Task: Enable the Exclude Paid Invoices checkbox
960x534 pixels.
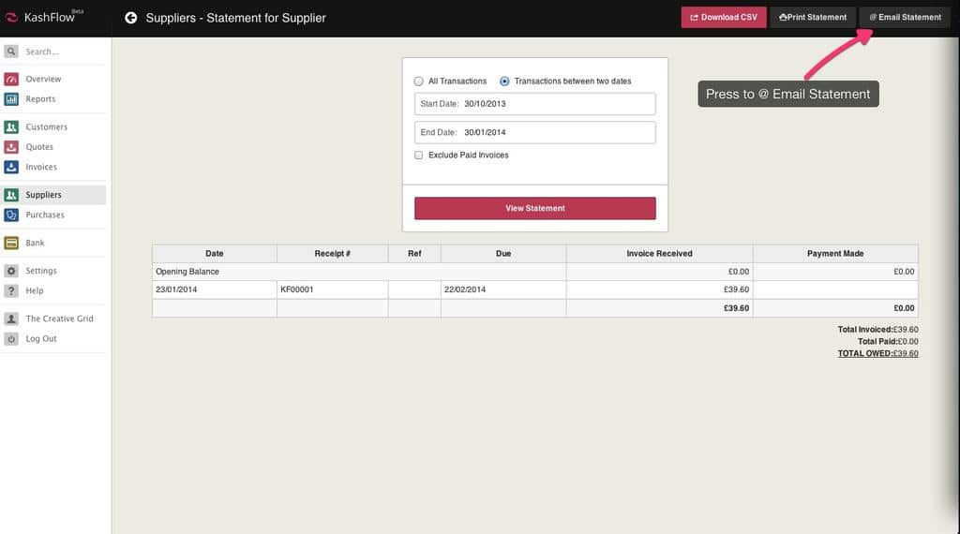Action: [x=419, y=155]
